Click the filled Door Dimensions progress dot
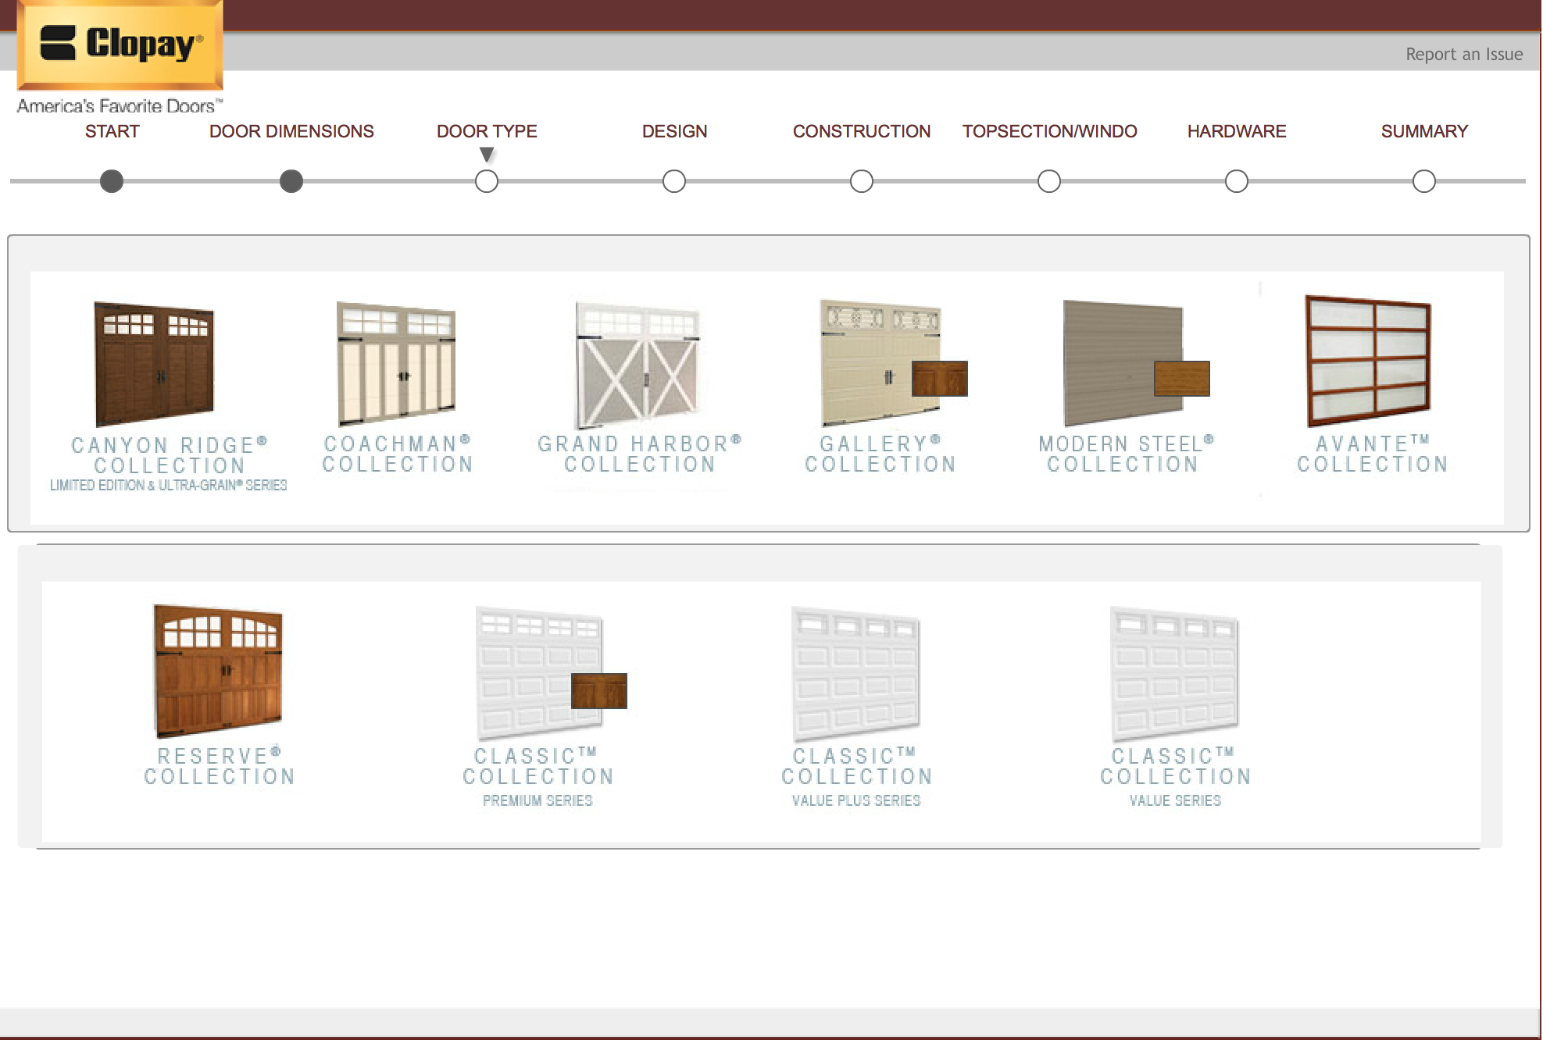The width and height of the screenshot is (1543, 1044). click(291, 181)
